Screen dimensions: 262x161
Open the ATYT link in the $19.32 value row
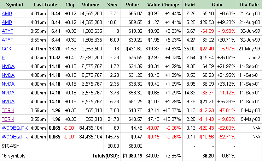click(x=7, y=31)
